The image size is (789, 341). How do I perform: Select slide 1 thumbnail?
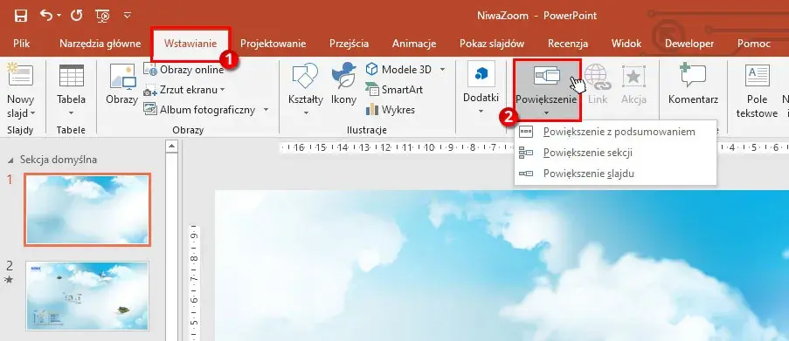[87, 209]
